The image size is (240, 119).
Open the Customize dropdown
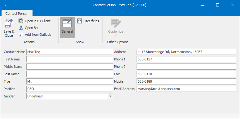(x=116, y=27)
